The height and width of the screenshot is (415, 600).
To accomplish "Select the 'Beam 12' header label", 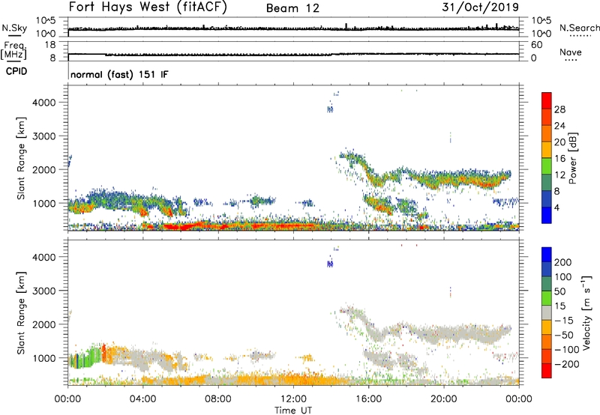I will [x=292, y=8].
